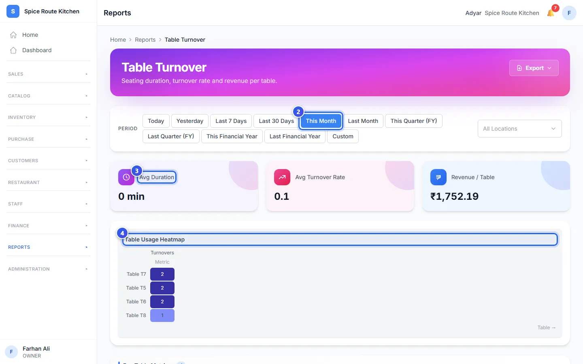The width and height of the screenshot is (583, 364).
Task: Choose Last Quarter (FY) period
Action: (x=171, y=136)
